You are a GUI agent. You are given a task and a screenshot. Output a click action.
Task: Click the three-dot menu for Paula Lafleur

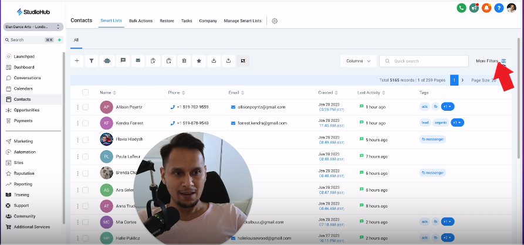point(77,156)
